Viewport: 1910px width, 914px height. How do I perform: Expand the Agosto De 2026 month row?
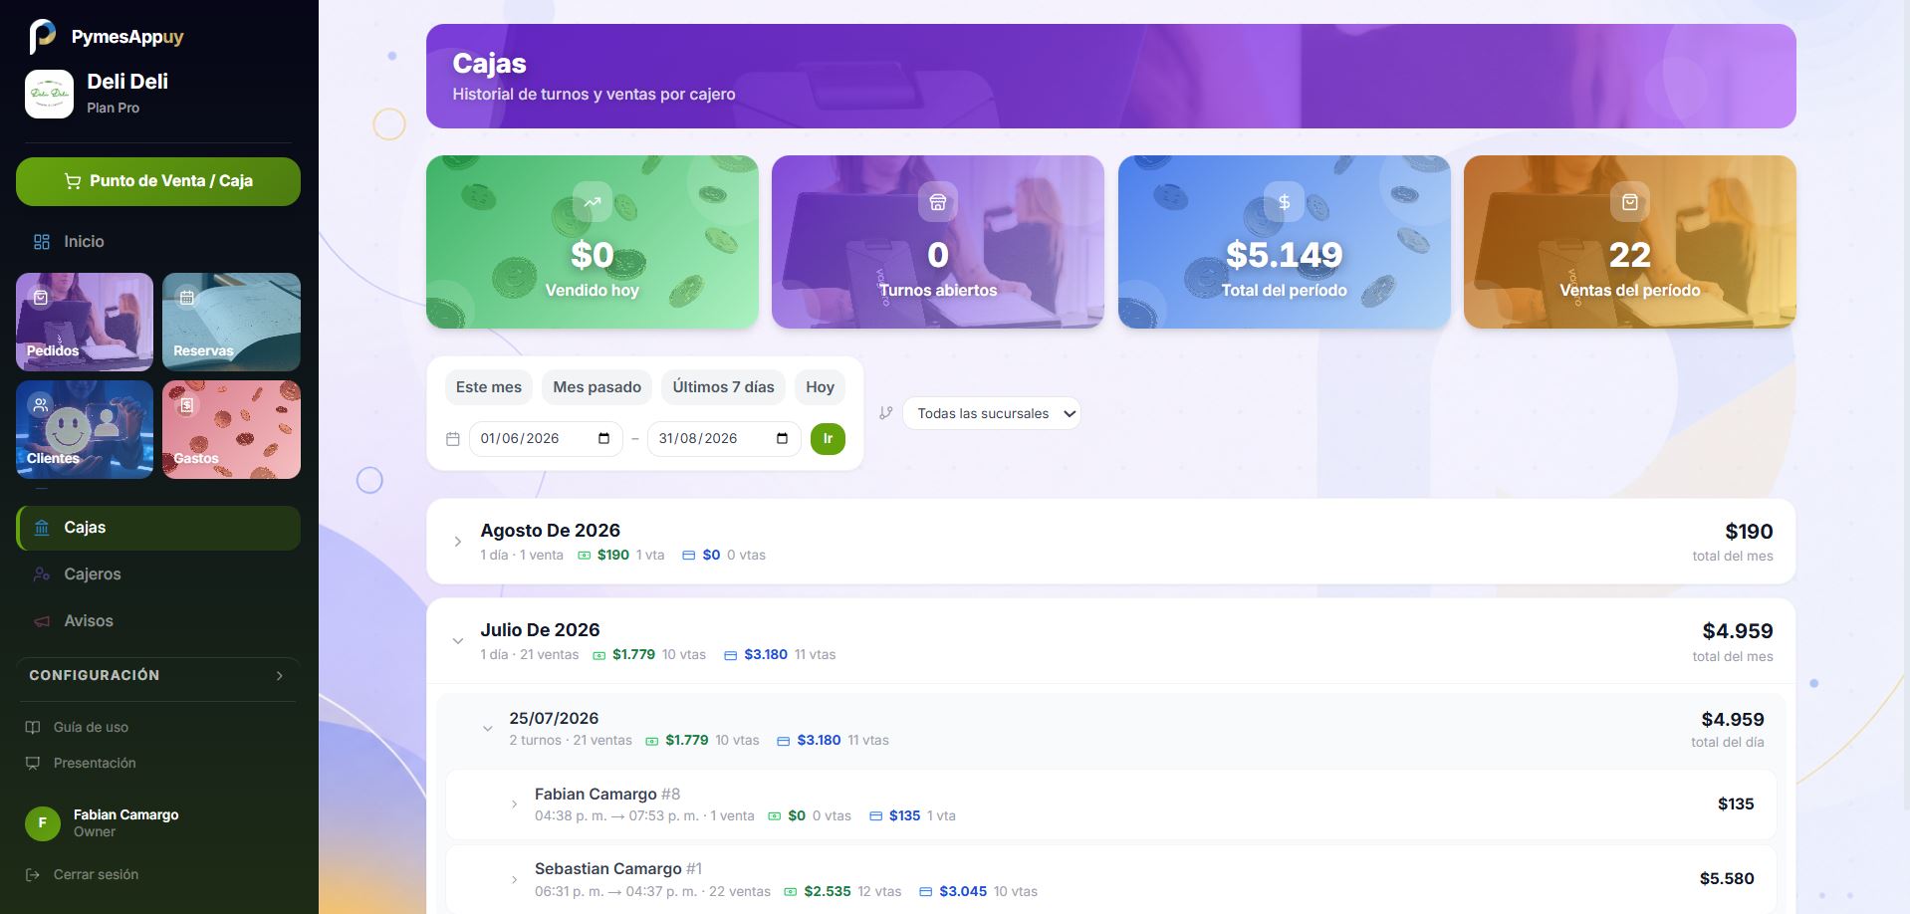1110,542
